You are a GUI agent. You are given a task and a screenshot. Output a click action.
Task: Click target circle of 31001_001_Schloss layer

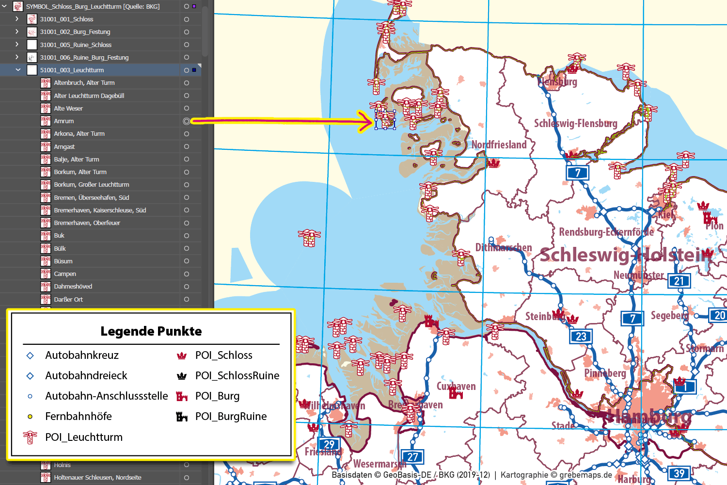(x=187, y=19)
